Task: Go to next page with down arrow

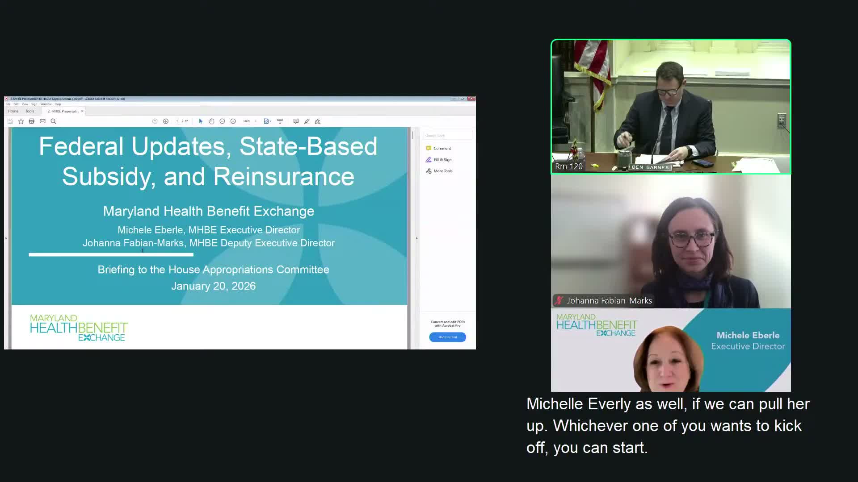Action: point(166,121)
